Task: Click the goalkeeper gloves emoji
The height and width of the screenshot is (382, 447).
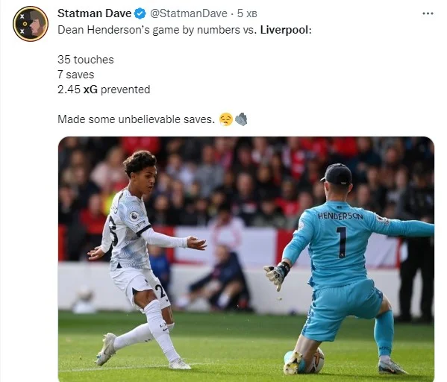Action: 241,119
